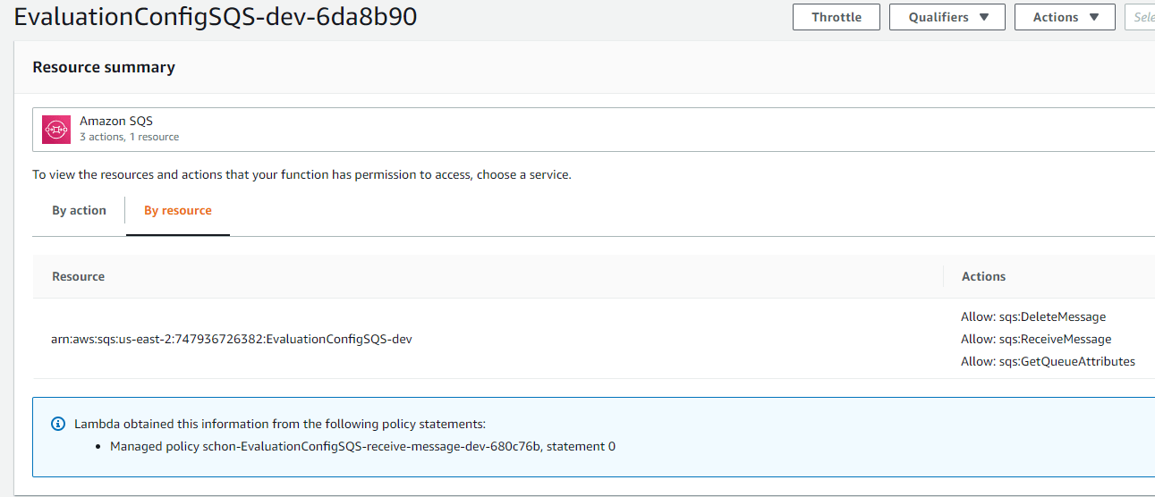Click the Actions column header
The image size is (1155, 497).
(984, 276)
